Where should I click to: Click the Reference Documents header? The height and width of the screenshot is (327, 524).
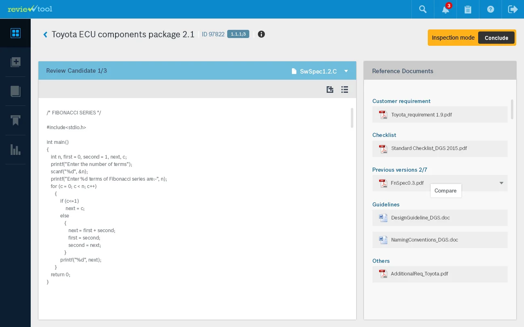pyautogui.click(x=402, y=71)
